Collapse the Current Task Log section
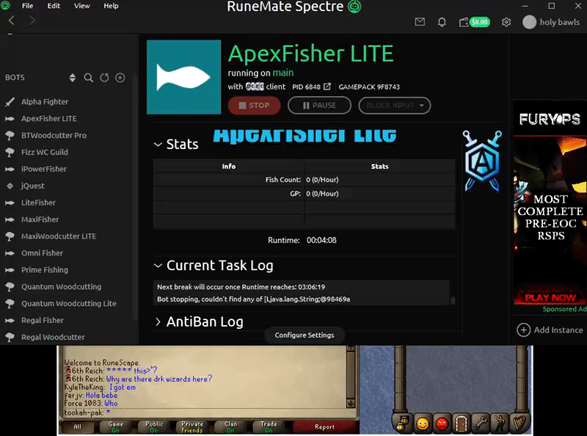The height and width of the screenshot is (436, 587). point(158,266)
